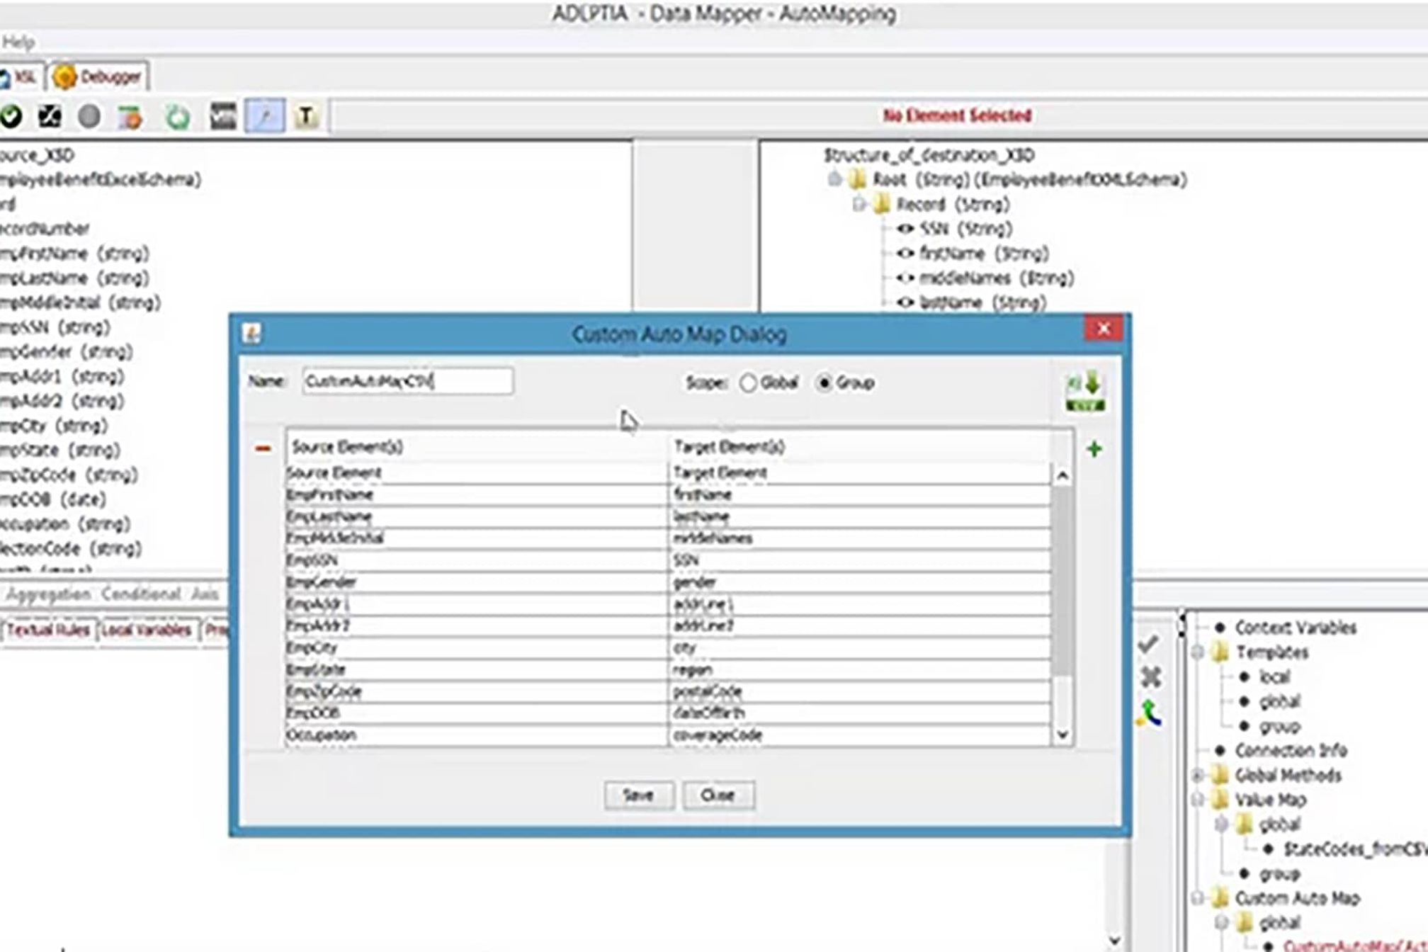Screen dimensions: 1428x952
Task: Select the Group scope radio button
Action: (x=824, y=383)
